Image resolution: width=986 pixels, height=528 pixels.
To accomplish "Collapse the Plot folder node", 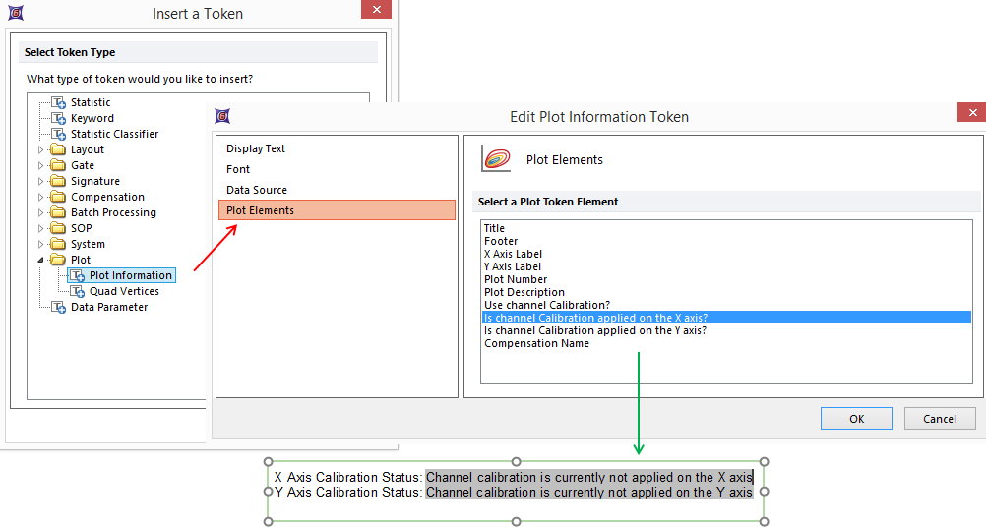I will 41,260.
